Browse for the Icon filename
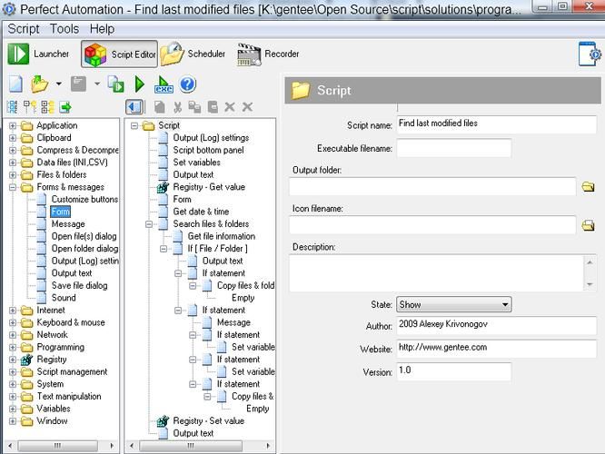Image resolution: width=605 pixels, height=454 pixels. pos(588,225)
